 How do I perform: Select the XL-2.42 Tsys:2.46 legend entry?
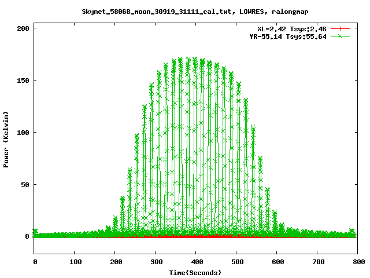(x=291, y=29)
